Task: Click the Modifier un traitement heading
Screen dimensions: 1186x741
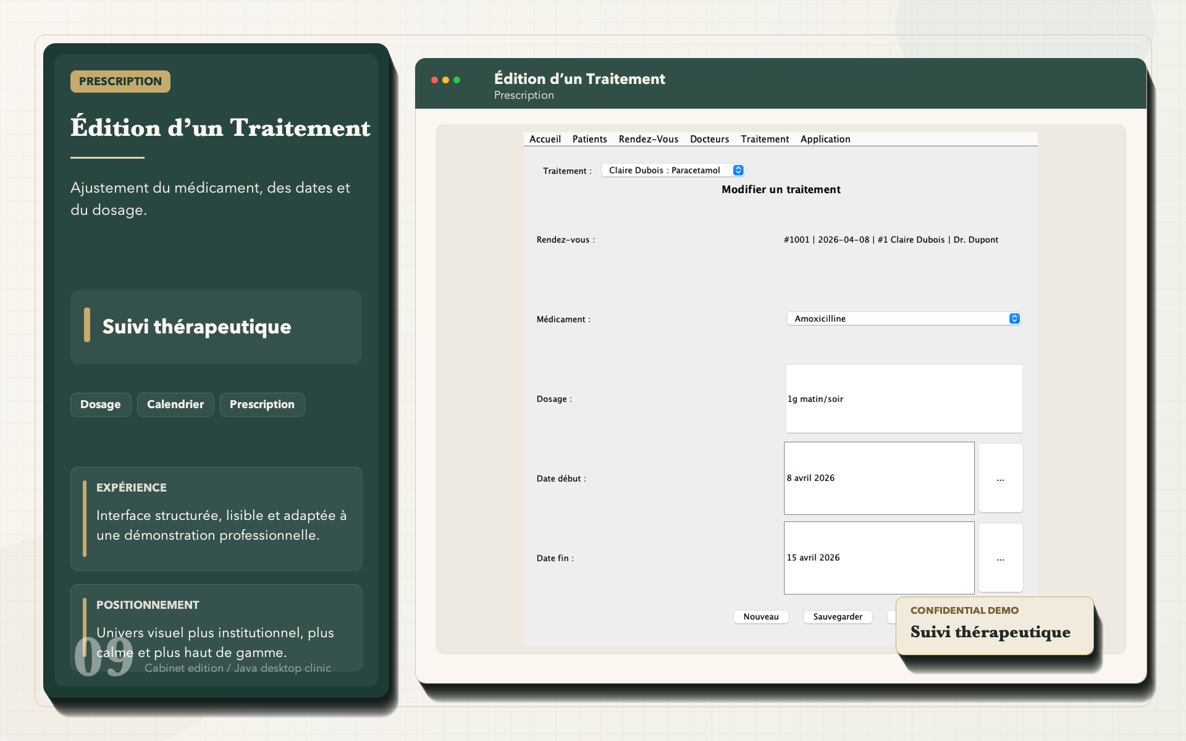Action: [781, 190]
